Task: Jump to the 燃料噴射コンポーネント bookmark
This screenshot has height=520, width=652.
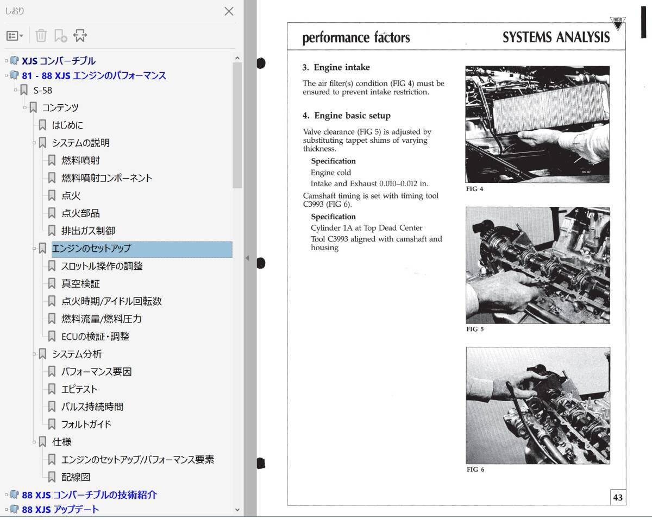Action: [107, 178]
